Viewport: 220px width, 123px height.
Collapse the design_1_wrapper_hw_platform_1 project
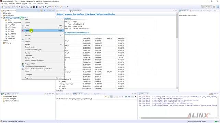click(x=2, y=18)
